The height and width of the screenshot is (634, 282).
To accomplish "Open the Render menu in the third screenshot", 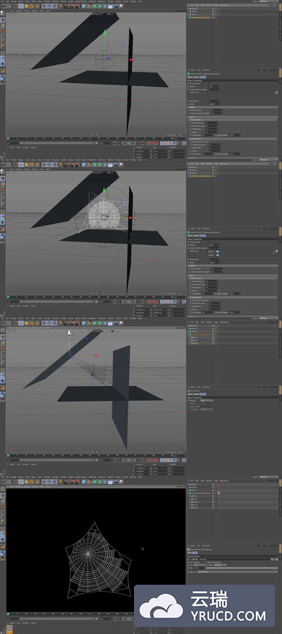I will coord(63,318).
